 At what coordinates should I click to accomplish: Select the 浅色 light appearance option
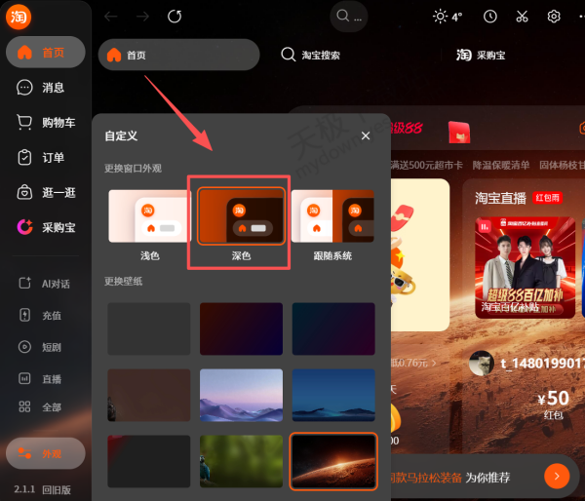[149, 217]
